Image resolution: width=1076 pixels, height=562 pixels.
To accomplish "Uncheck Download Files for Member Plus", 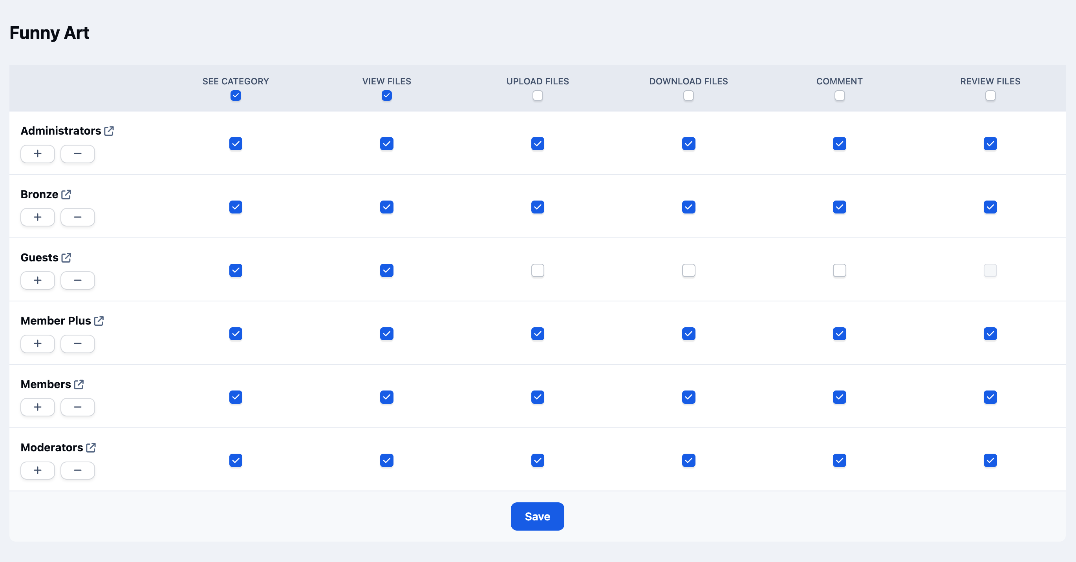I will pos(688,334).
